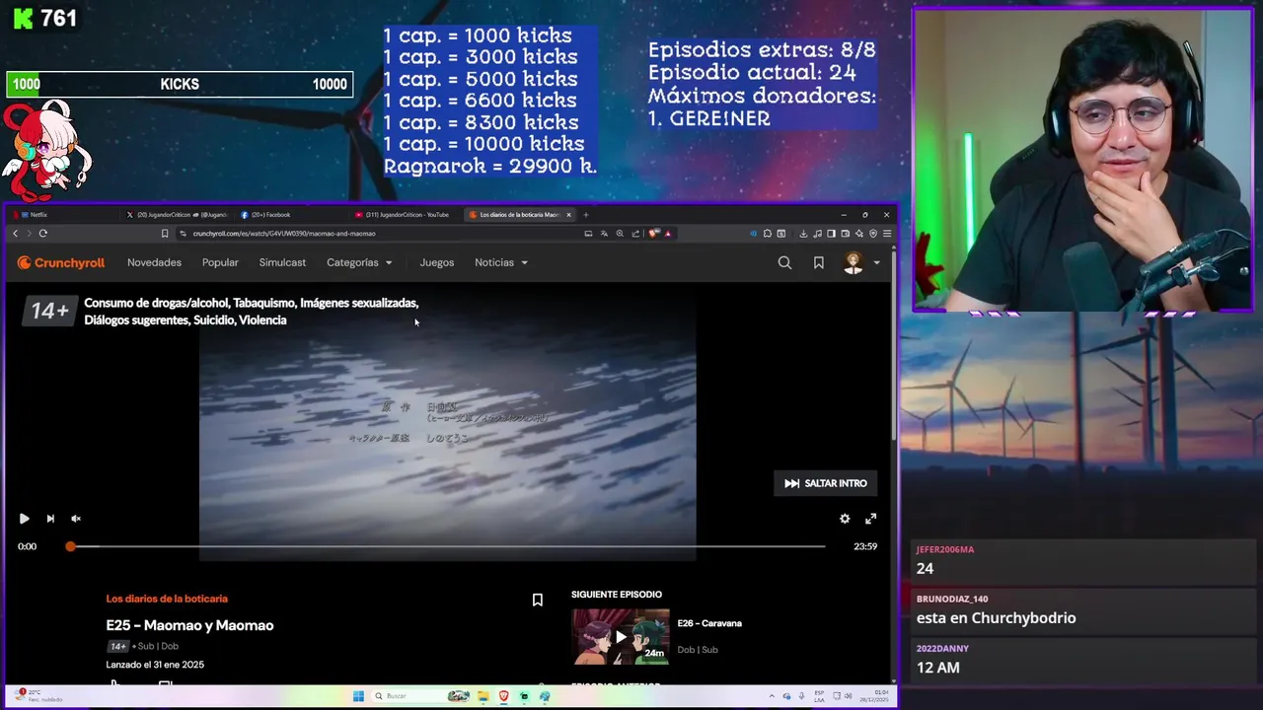Click BRUNODIAZ_140 chat username
The image size is (1263, 710).
pyautogui.click(x=952, y=599)
